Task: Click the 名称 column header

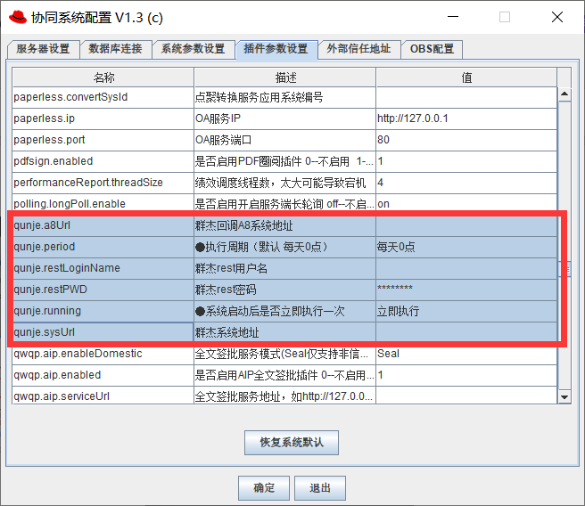Action: tap(103, 78)
